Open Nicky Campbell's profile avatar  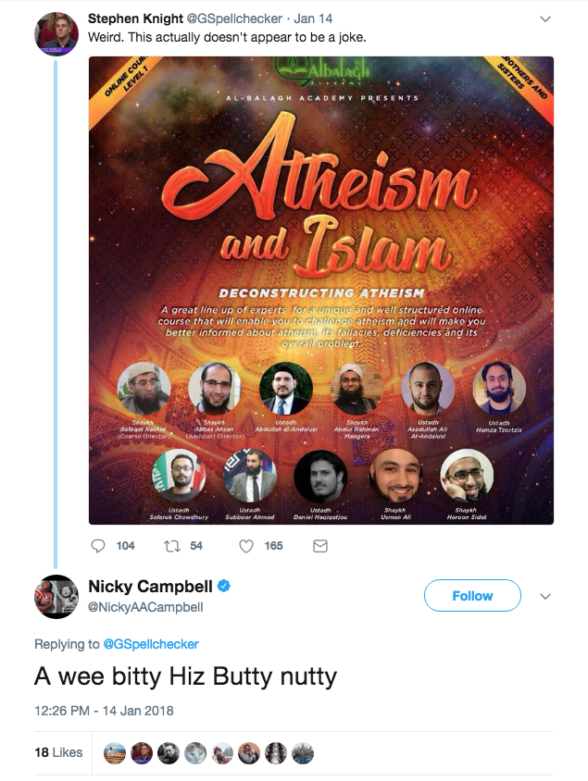[55, 597]
